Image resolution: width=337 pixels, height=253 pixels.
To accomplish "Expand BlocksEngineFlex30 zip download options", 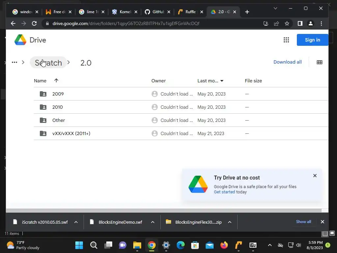I will point(229,222).
